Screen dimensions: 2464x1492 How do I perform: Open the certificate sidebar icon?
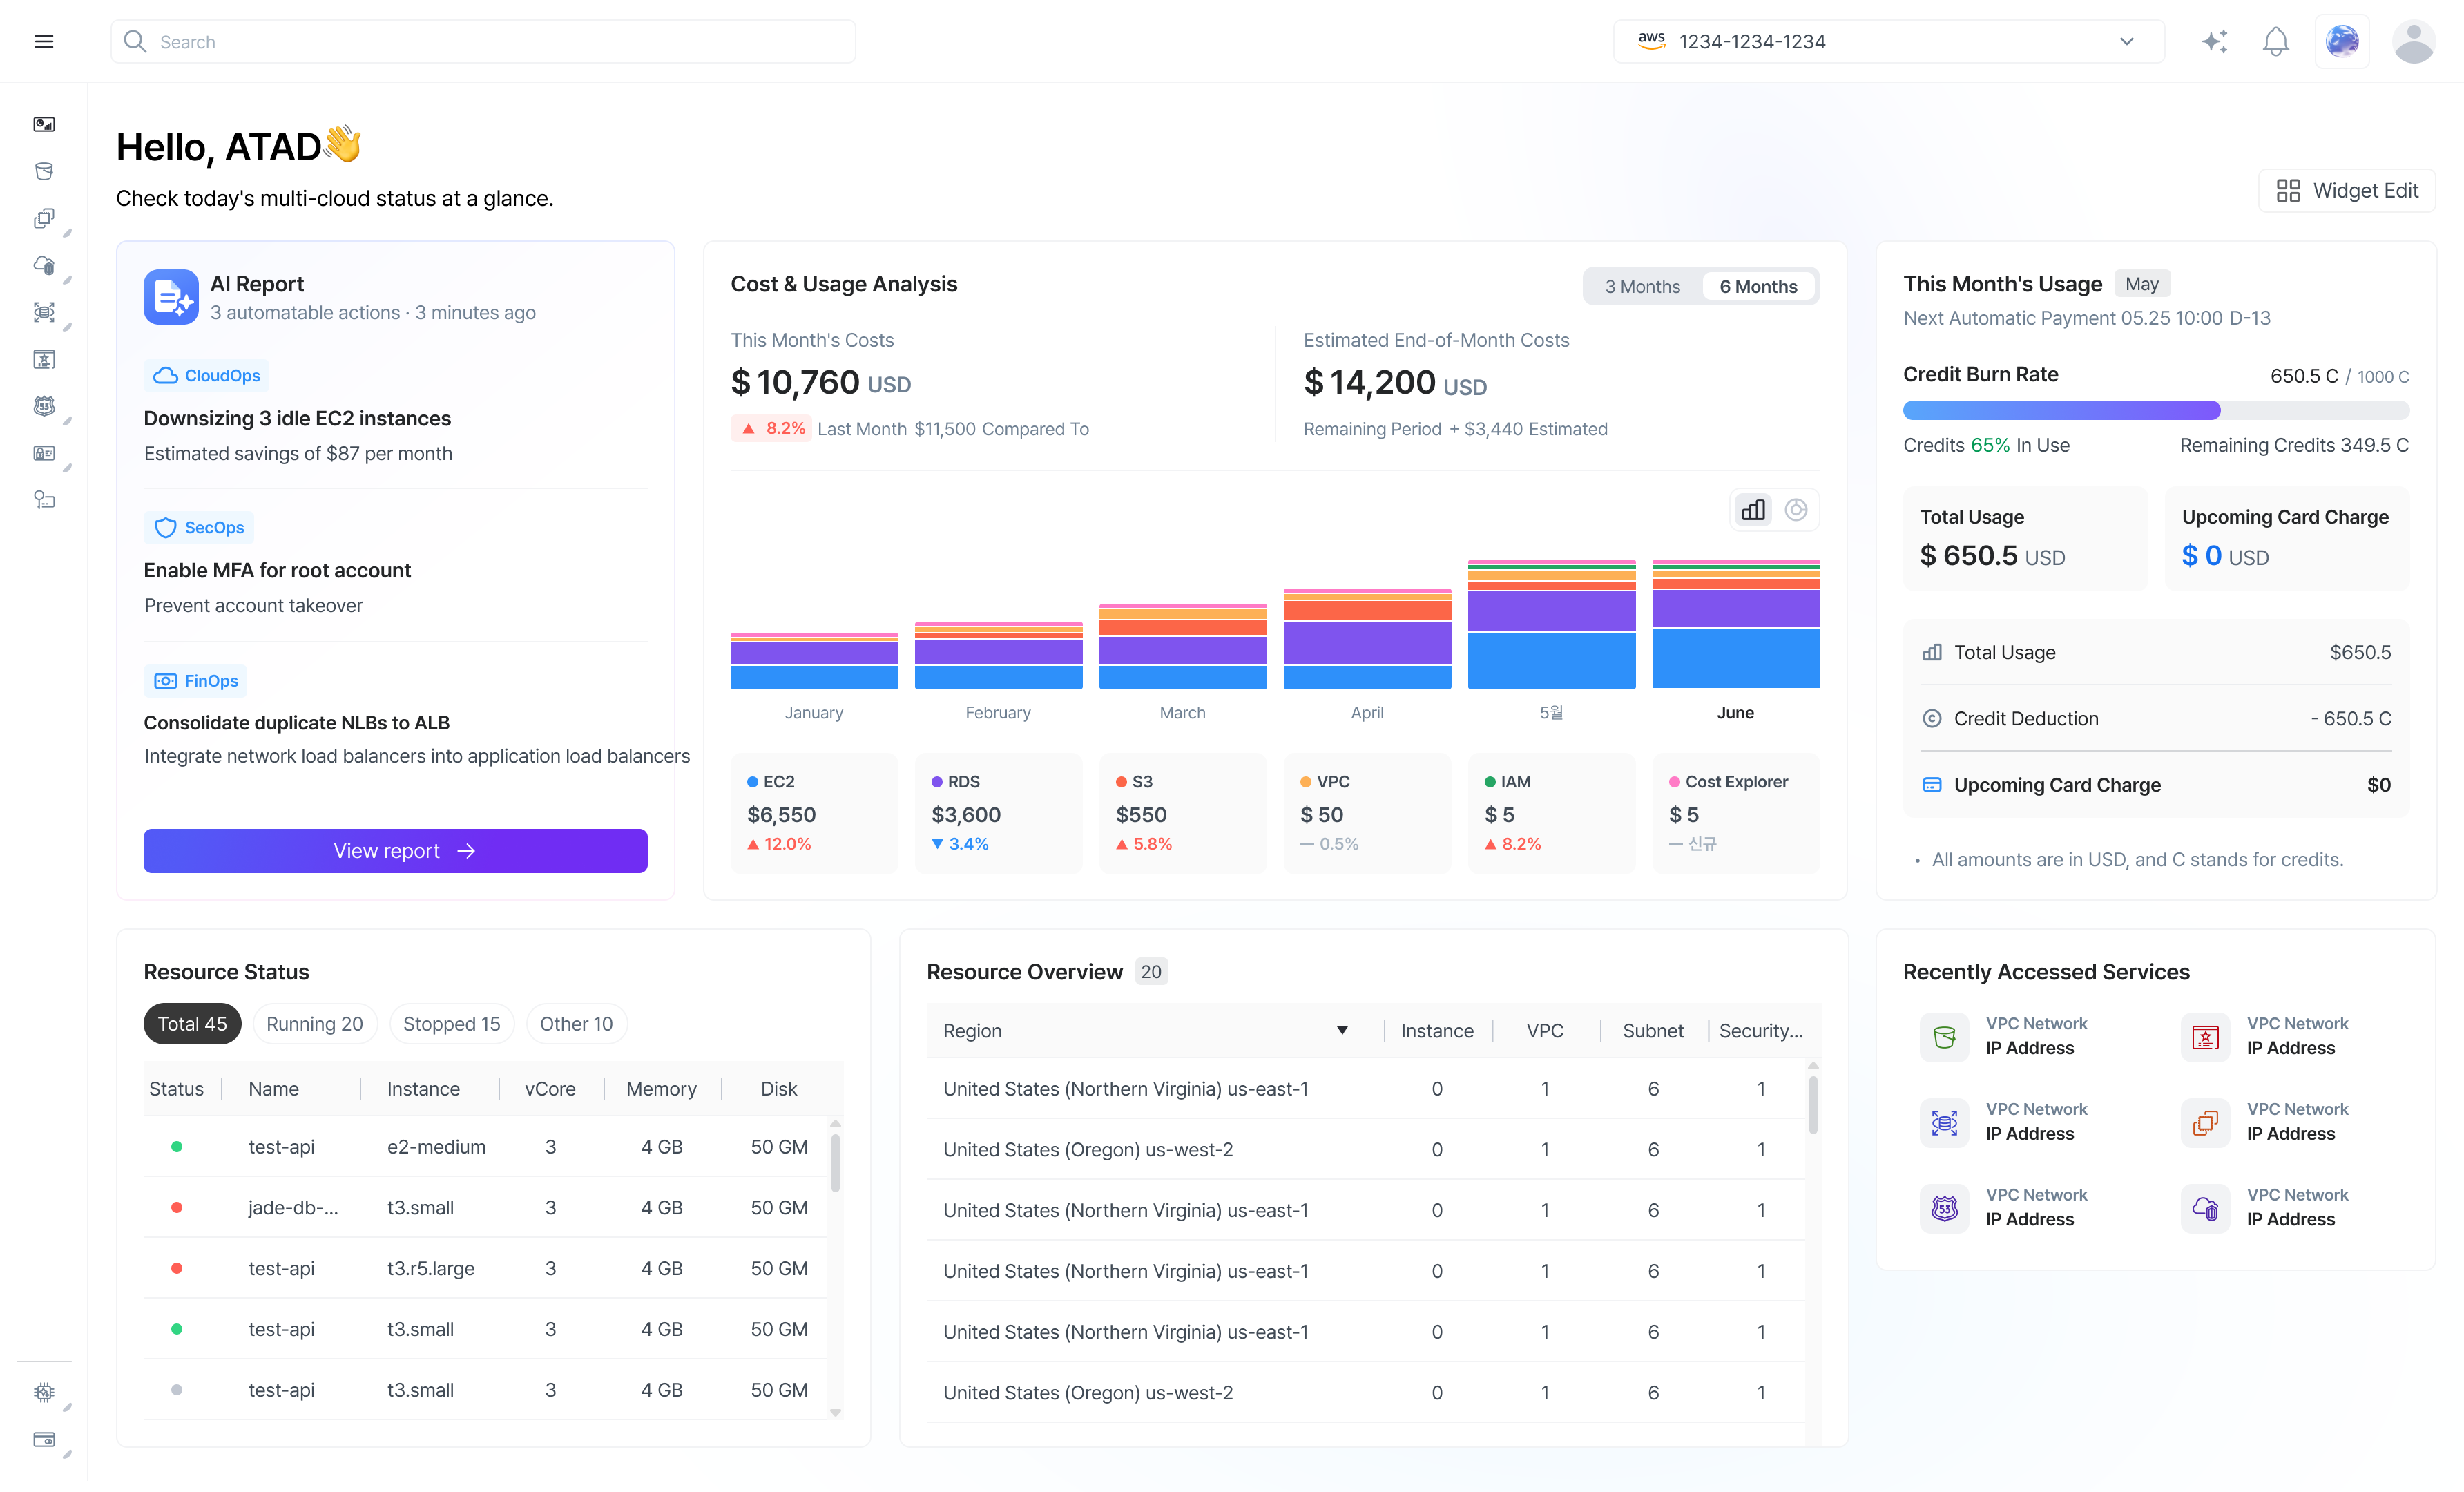[x=44, y=359]
